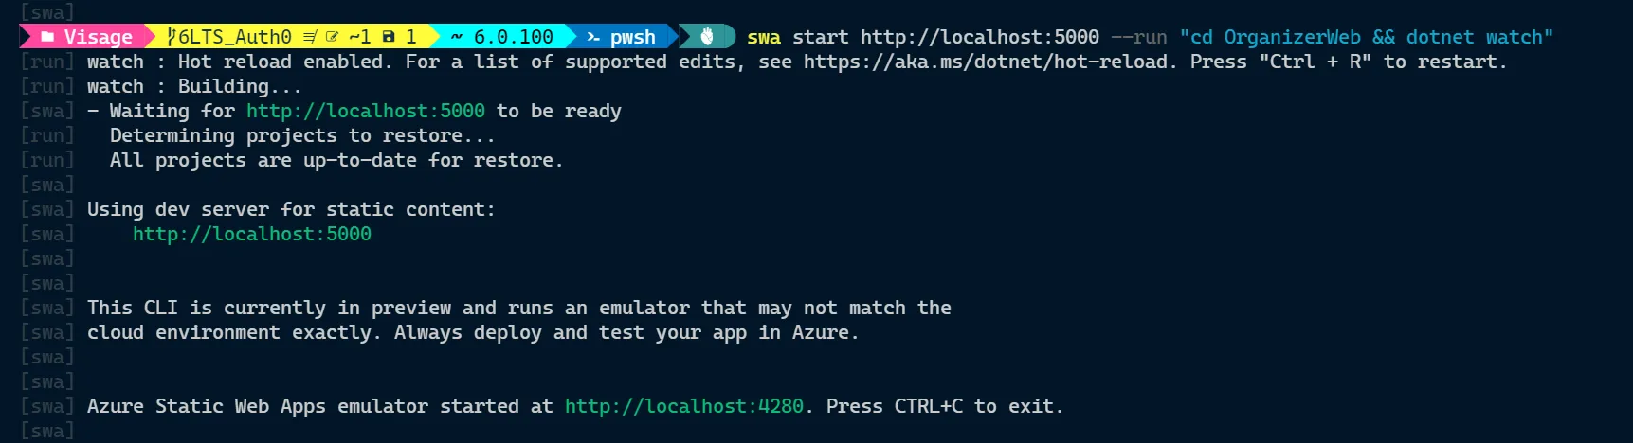This screenshot has height=443, width=1633.
Task: Open localhost:5000 link under static content line
Action: click(x=251, y=234)
